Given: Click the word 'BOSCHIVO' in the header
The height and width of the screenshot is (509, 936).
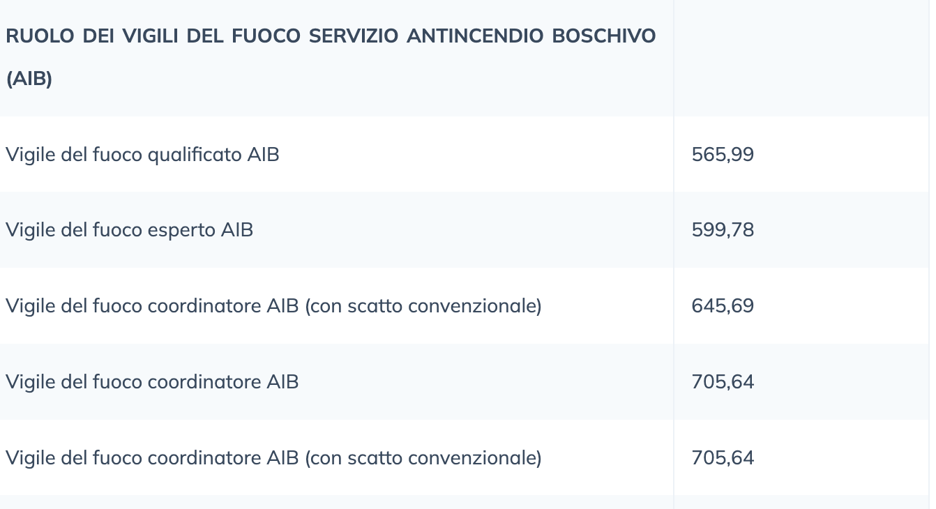Looking at the screenshot, I should [604, 36].
